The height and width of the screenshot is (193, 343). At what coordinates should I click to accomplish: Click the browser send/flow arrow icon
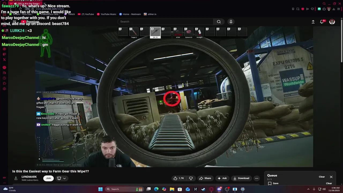(x=307, y=9)
